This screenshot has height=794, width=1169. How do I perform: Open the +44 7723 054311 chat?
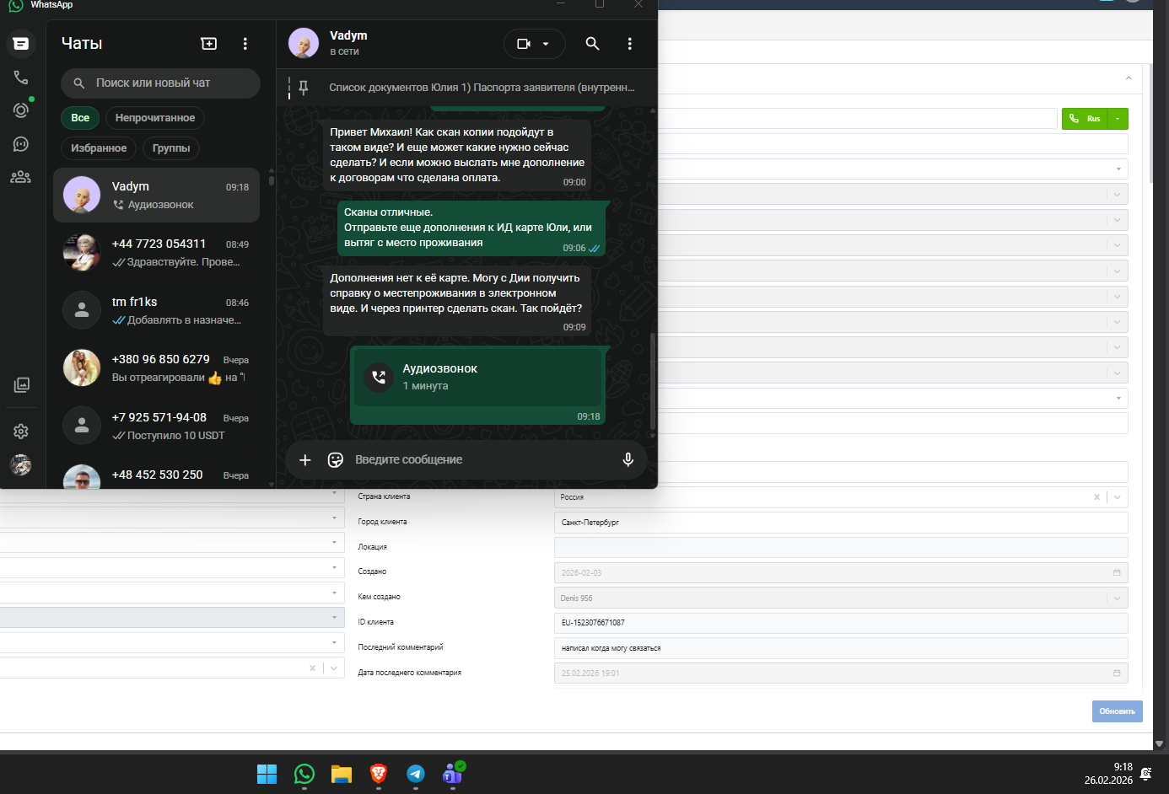click(156, 253)
